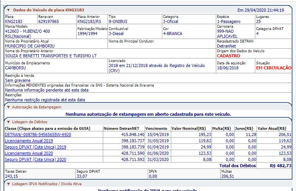This screenshot has height=191, width=296.
Task: Select the Tipo value 8-ONIBUS
Action: [x=118, y=21]
